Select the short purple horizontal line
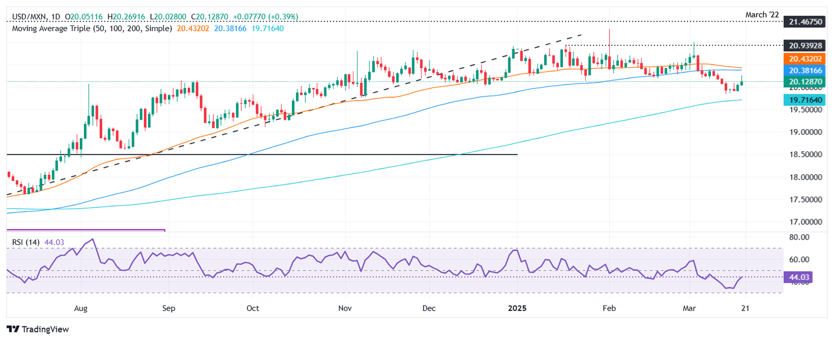Screen dimensions: 834x341 (x=86, y=230)
